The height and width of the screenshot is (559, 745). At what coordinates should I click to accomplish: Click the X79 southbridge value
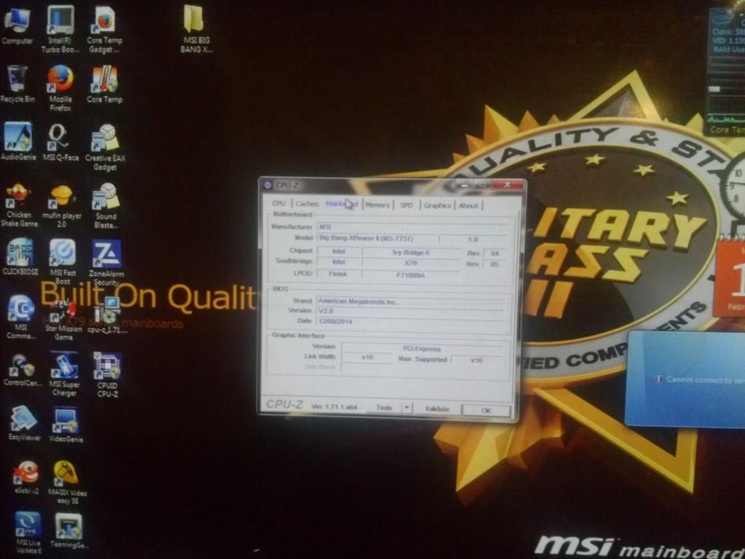[x=411, y=263]
